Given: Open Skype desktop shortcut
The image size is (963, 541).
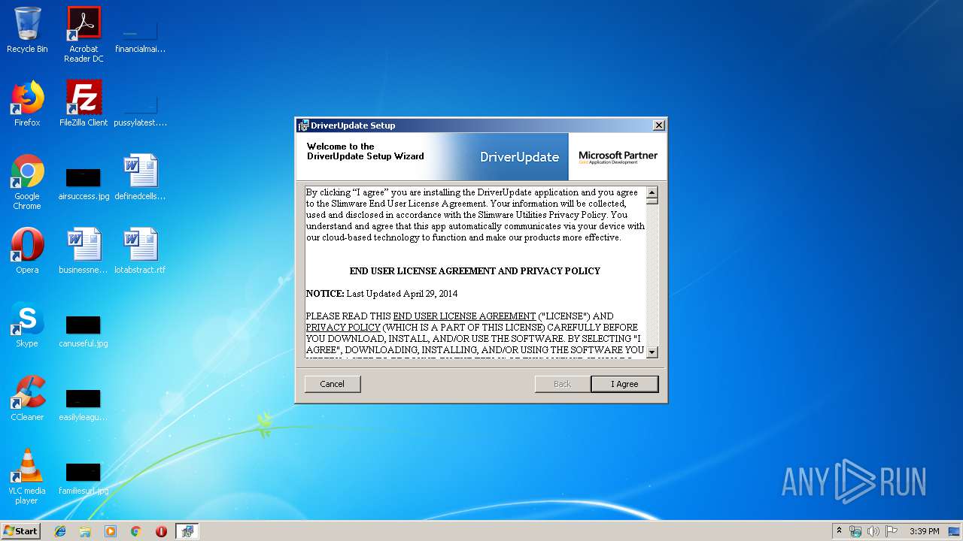Looking at the screenshot, I should [x=27, y=325].
